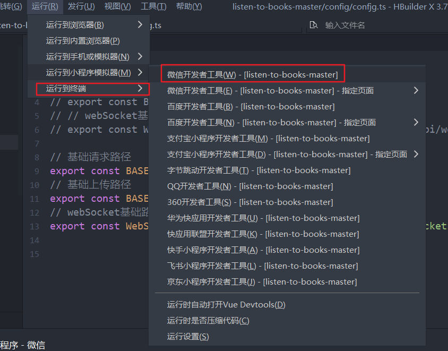Select 运行到浏览器(B) menu entry

pyautogui.click(x=89, y=25)
